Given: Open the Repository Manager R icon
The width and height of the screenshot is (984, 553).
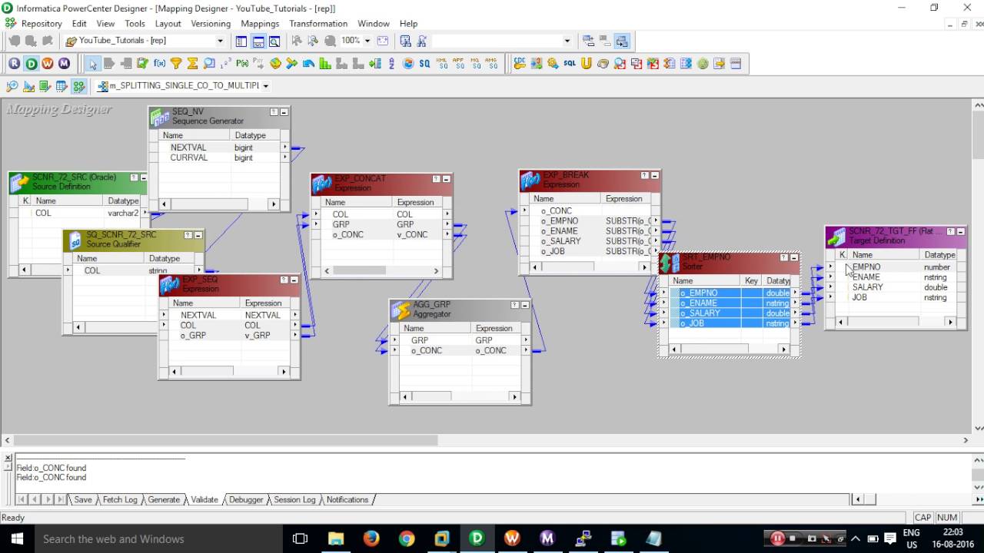Looking at the screenshot, I should click(15, 64).
